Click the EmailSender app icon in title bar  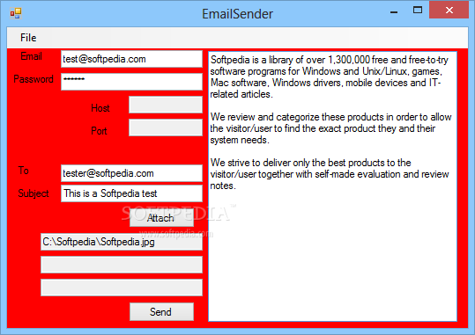(16, 13)
